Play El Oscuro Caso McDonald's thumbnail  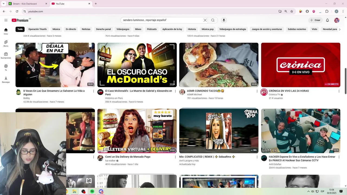click(137, 65)
